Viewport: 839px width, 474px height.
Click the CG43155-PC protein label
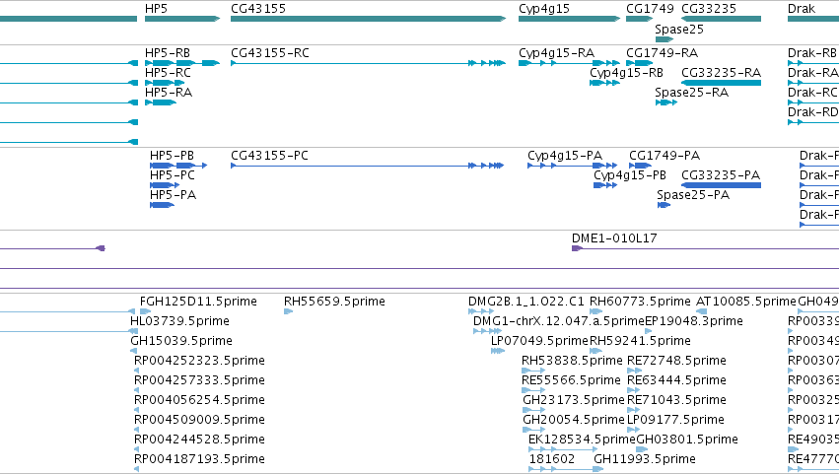270,156
